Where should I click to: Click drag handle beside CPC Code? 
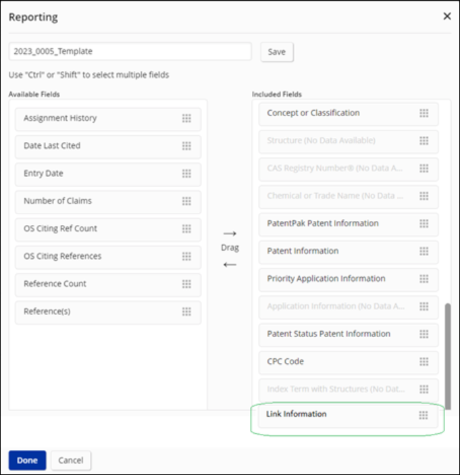[x=424, y=362]
